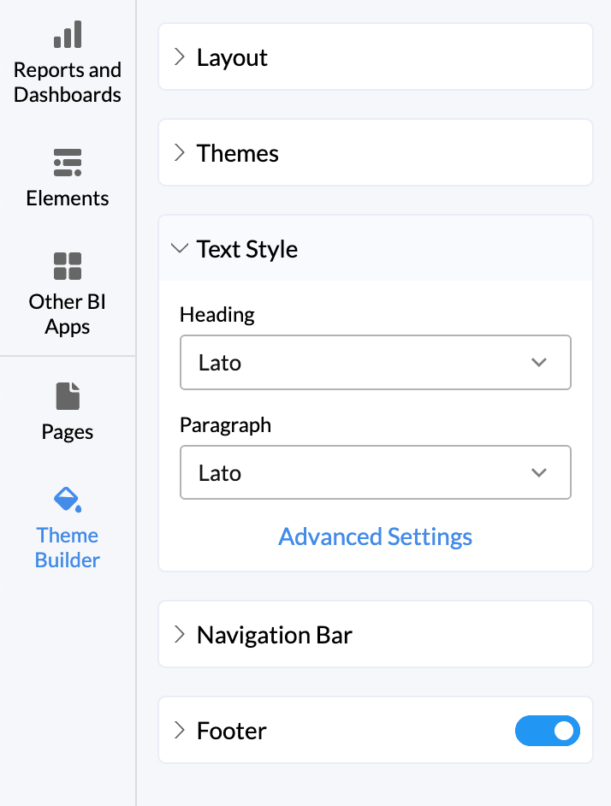Image resolution: width=611 pixels, height=806 pixels.
Task: Open the Heading font dropdown
Action: click(x=375, y=363)
